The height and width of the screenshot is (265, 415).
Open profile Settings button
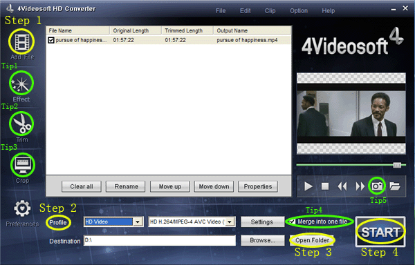[x=262, y=222]
